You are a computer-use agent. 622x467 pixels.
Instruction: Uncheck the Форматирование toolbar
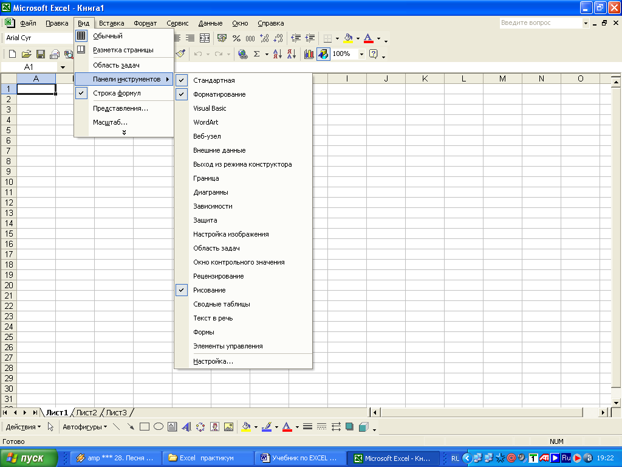tap(244, 94)
